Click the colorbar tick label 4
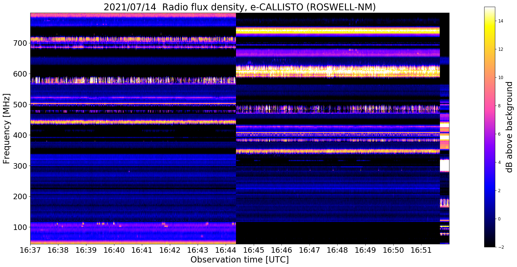Image resolution: width=517 pixels, height=267 pixels. [499, 162]
